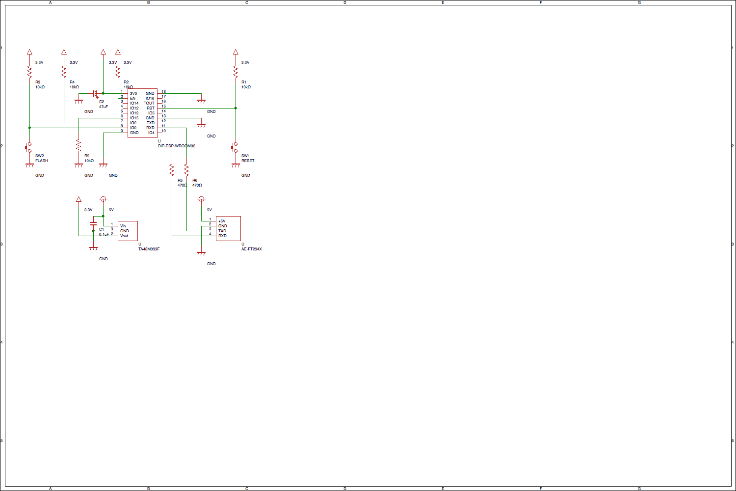Click the 5V power symbol above AE-FT234X
This screenshot has height=491, width=736.
click(201, 199)
